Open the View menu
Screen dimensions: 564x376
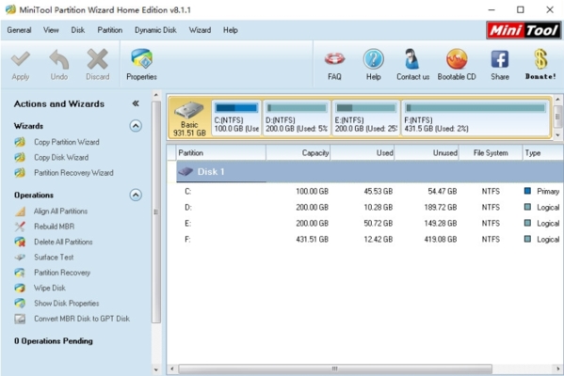coord(51,30)
